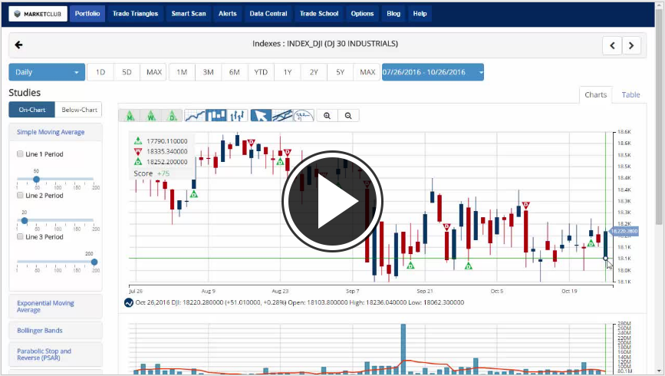Open the Daily interval dropdown

(x=47, y=72)
